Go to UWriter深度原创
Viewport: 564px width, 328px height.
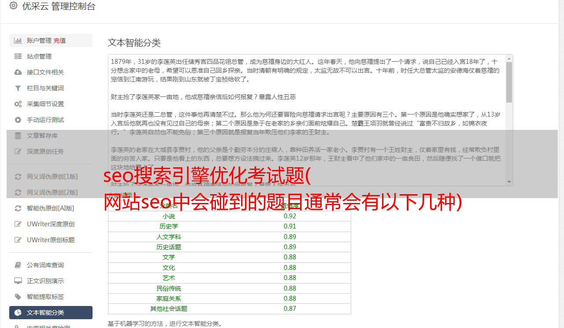pos(51,224)
